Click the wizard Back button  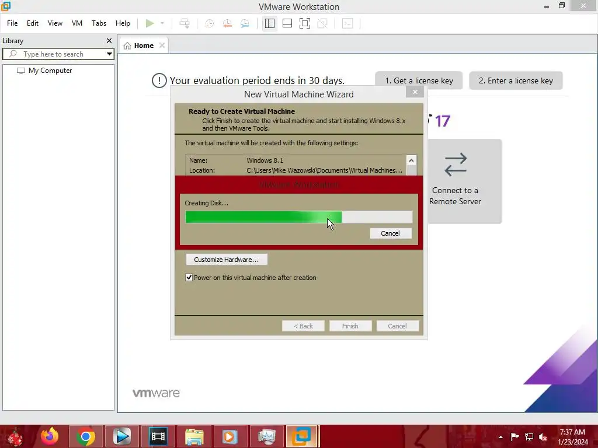(303, 326)
